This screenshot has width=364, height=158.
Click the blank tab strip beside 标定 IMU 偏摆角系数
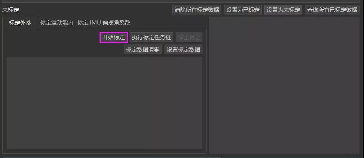(x=169, y=23)
